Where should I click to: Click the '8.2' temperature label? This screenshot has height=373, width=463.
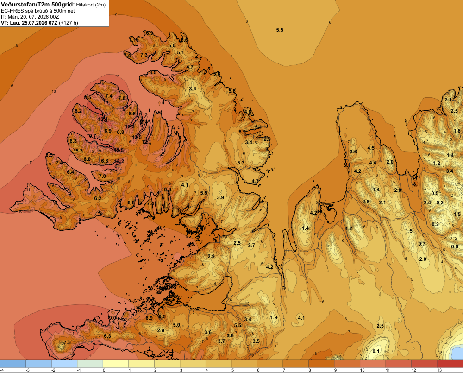[x=78, y=111]
